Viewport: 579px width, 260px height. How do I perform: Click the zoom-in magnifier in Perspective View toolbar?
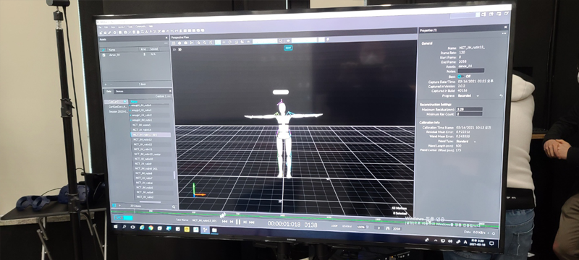tap(199, 43)
